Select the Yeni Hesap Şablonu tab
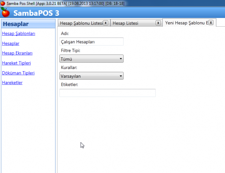This screenshot has height=173, width=225. pyautogui.click(x=186, y=23)
